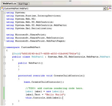Image resolution: width=112 pixels, height=106 pixels.
Task: Collapse the WebPart1 constructor outline
Action: 5,63
